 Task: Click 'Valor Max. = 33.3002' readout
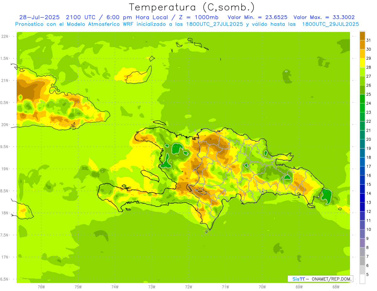tap(324, 17)
